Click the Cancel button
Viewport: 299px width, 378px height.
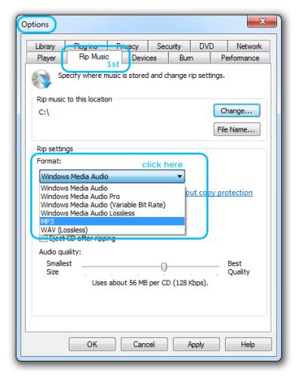coord(144,344)
